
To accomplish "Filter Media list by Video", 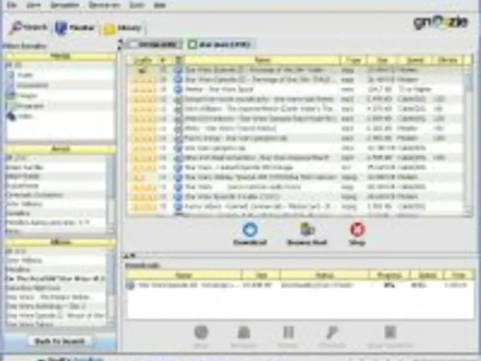I will [60, 116].
